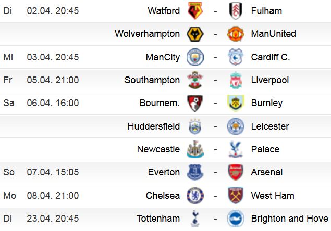This screenshot has width=331, height=231.
Task: Click the Burnley club crest
Action: (236, 103)
